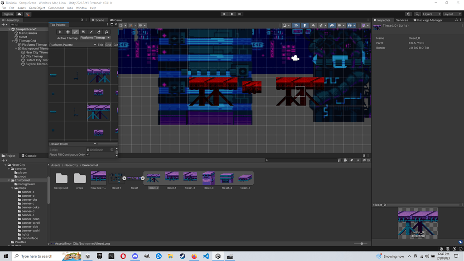
Task: Select the Paint Brush tool in Tile Palette
Action: click(x=76, y=32)
